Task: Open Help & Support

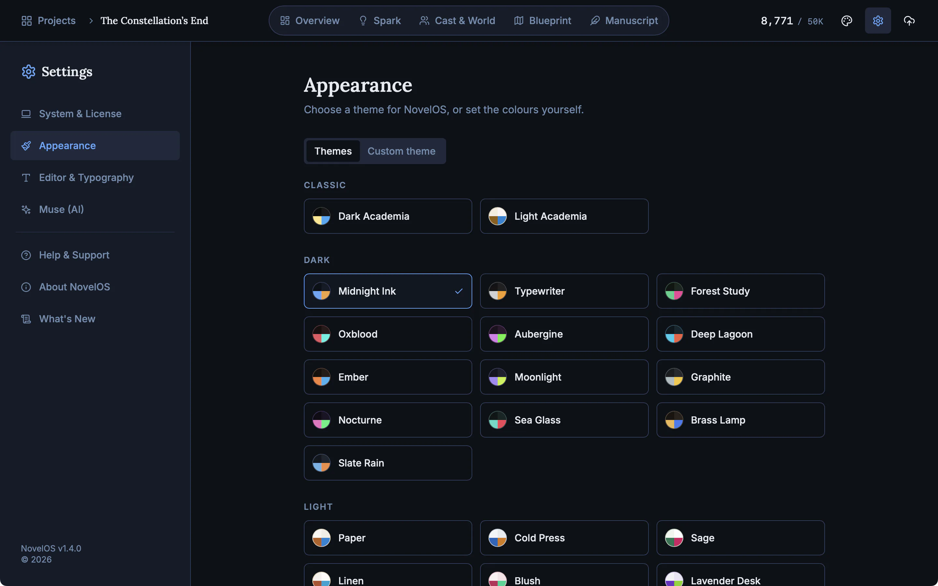Action: coord(95,255)
